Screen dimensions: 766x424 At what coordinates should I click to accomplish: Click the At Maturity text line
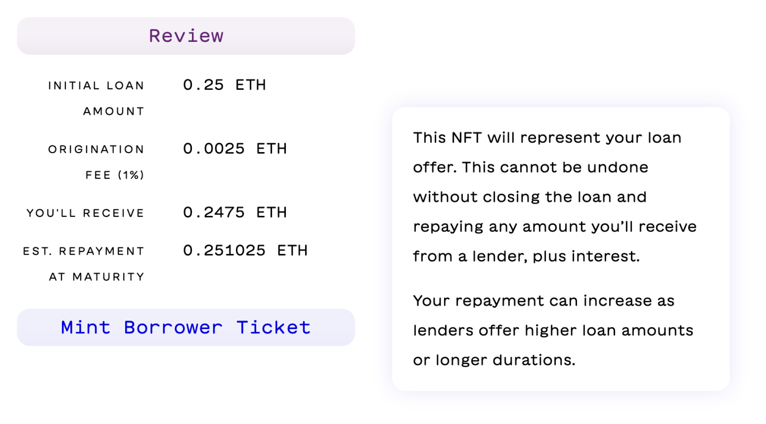[97, 277]
